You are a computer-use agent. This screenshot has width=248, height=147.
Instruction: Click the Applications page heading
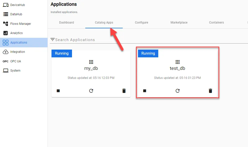pyautogui.click(x=63, y=4)
